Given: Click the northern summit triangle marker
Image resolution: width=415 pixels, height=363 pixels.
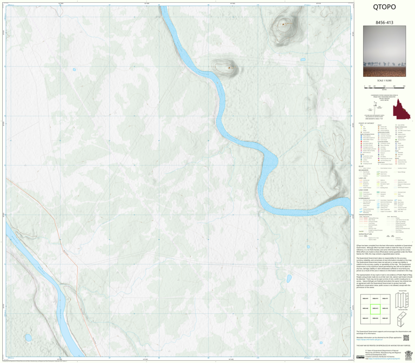Looking at the screenshot, I should click(283, 24).
